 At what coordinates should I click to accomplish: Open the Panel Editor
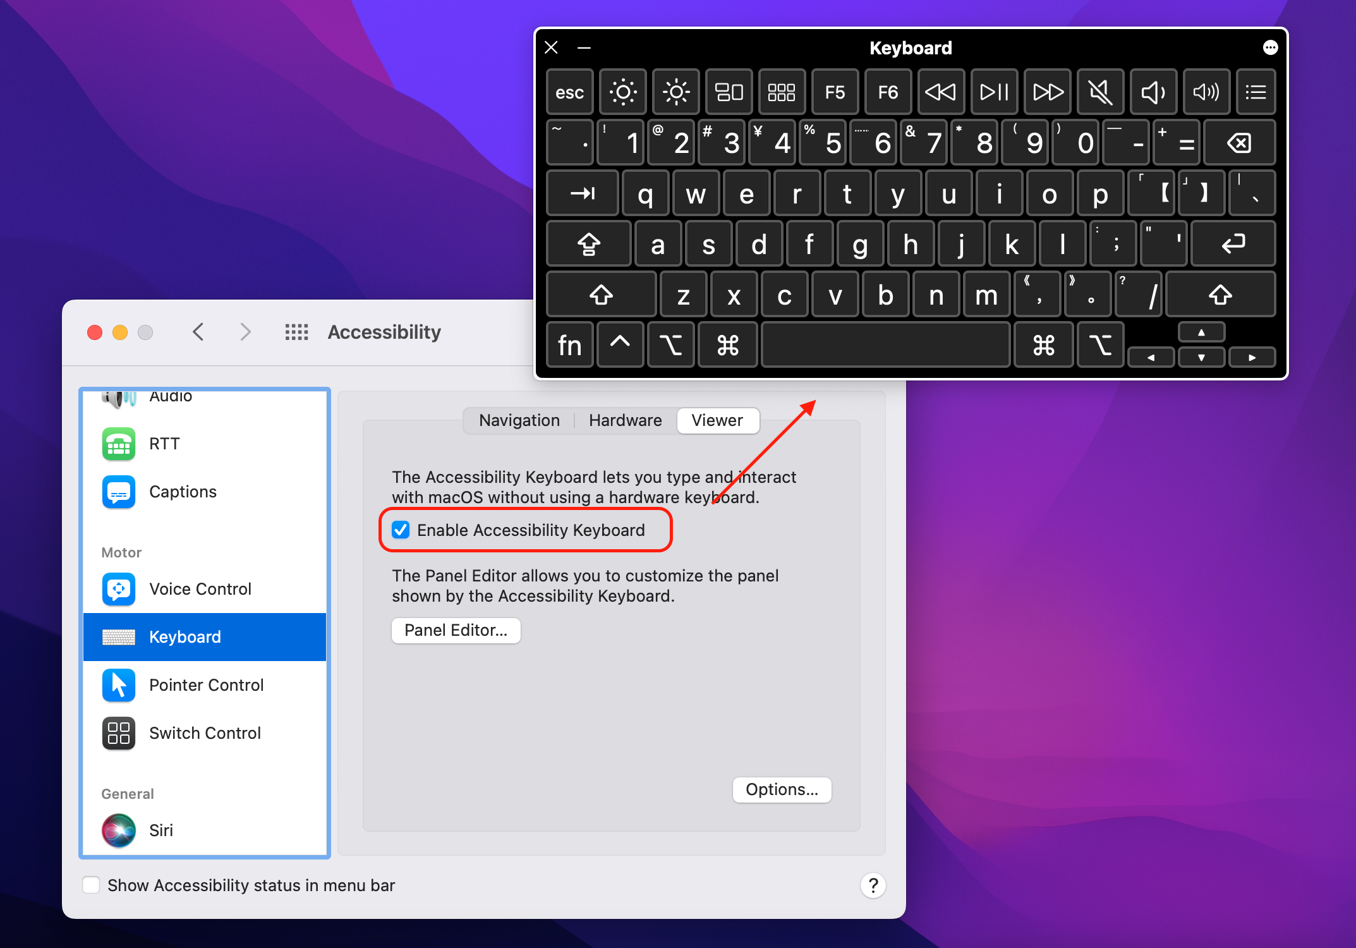click(x=456, y=630)
